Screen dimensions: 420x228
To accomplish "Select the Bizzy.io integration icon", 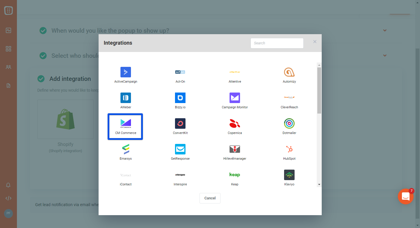I will [x=180, y=98].
